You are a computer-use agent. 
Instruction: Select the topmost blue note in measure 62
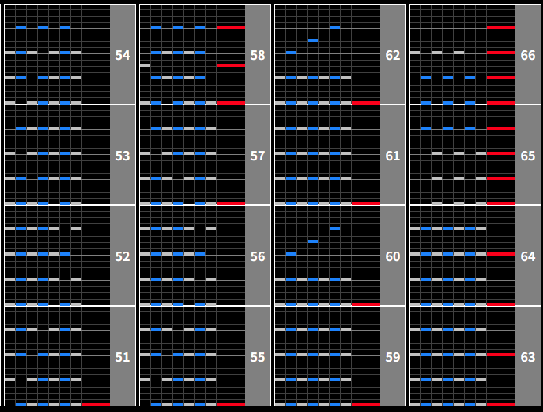tap(335, 28)
